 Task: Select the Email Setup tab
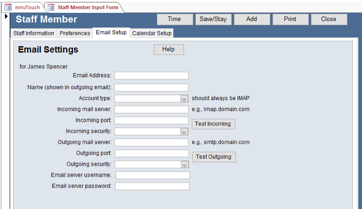(111, 32)
